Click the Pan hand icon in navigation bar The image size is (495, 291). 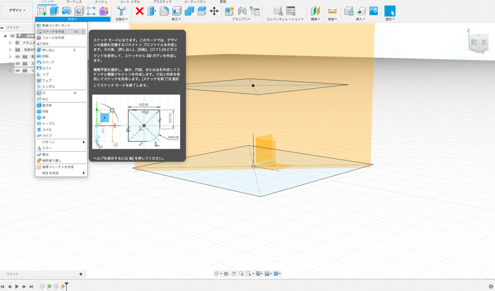(x=234, y=274)
